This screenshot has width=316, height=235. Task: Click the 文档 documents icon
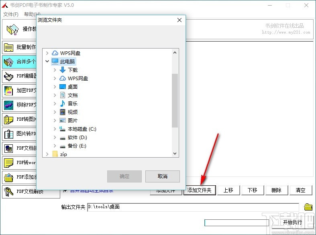(x=63, y=95)
